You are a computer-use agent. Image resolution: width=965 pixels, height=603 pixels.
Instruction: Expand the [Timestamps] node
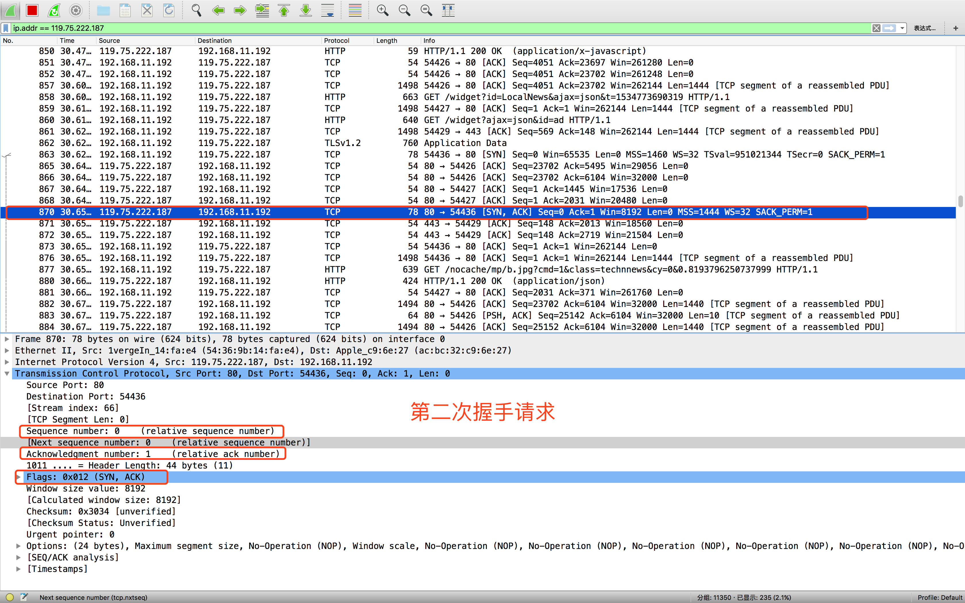(x=18, y=569)
